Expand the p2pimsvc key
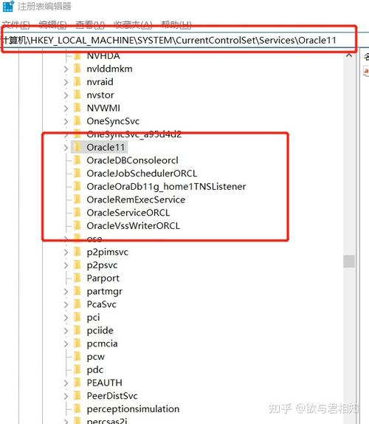Viewport: 369px width, 424px height. pos(66,252)
